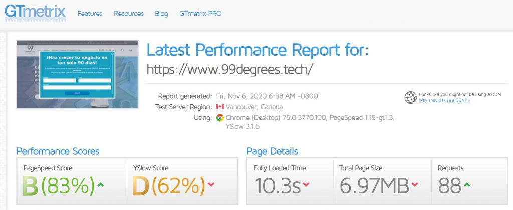
Task: Click the green arrow beside Requests count
Action: pos(467,185)
